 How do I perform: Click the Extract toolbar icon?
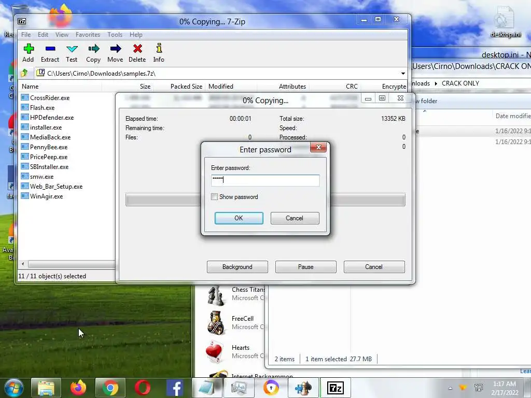pos(50,49)
